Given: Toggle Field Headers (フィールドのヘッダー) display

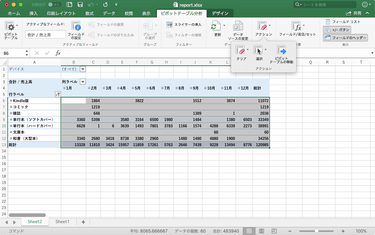Looking at the screenshot, I should coord(345,38).
